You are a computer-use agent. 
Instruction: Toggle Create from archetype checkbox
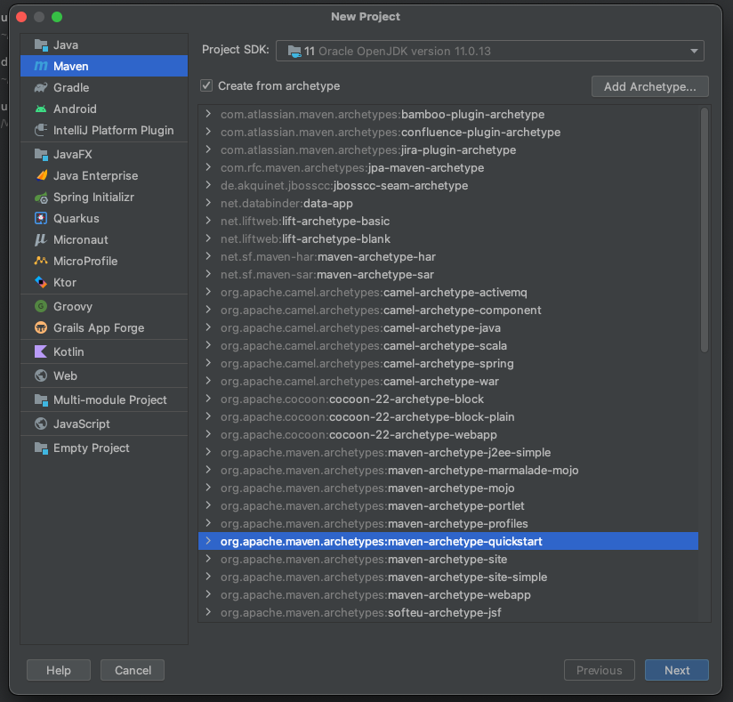(x=206, y=85)
